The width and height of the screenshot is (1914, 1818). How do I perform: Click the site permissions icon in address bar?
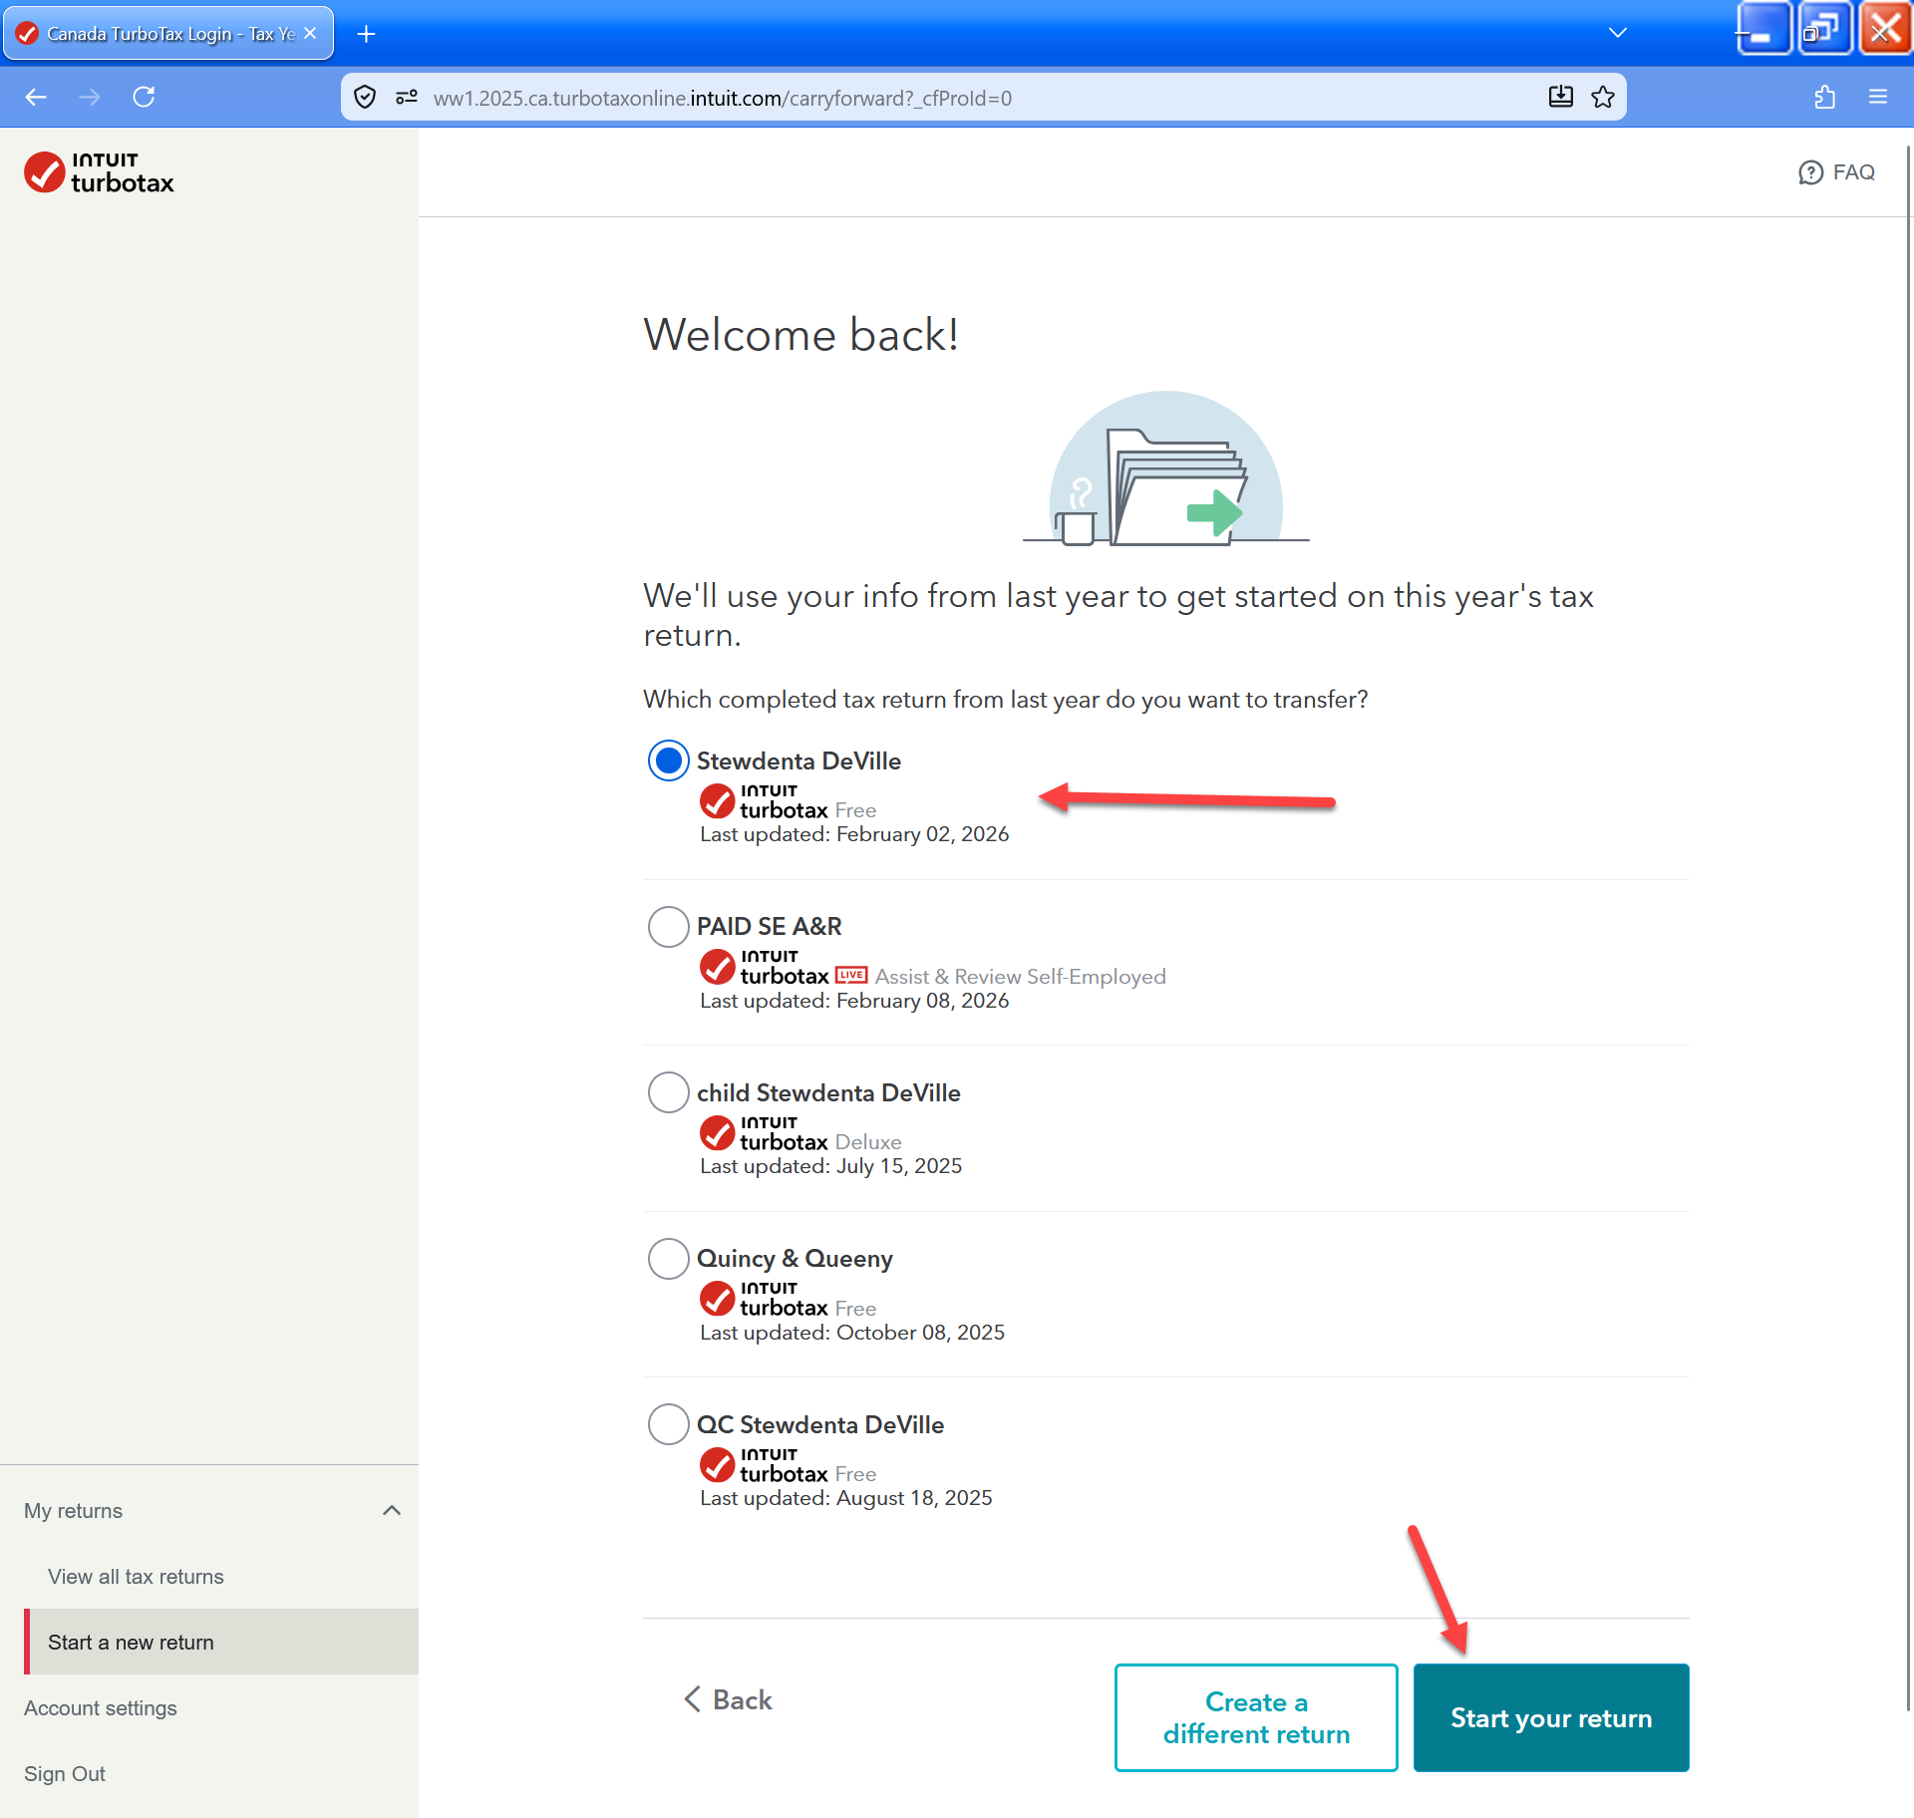tap(406, 97)
